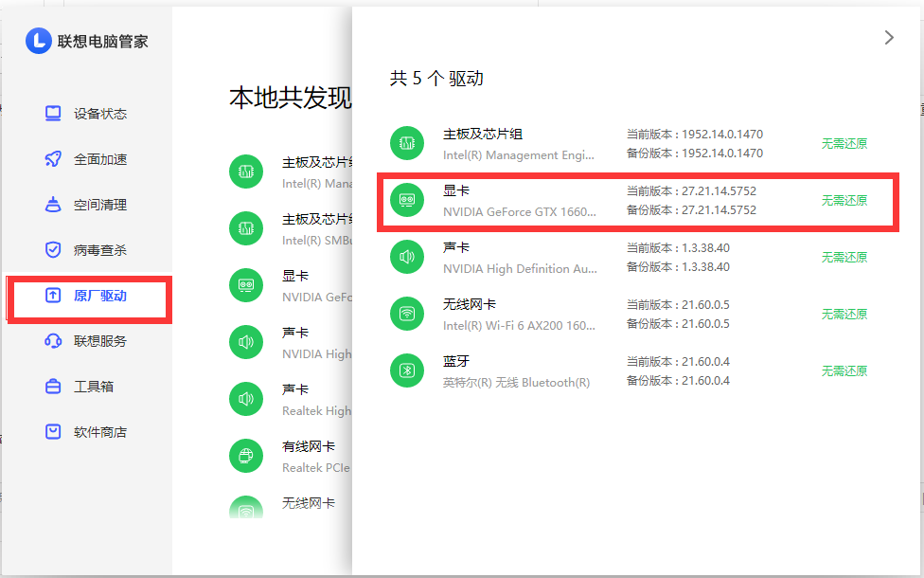
Task: Open 设备状态 via its laptop icon
Action: click(x=53, y=114)
